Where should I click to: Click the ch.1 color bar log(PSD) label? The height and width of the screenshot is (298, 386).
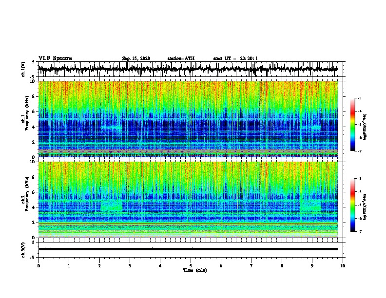click(365, 127)
